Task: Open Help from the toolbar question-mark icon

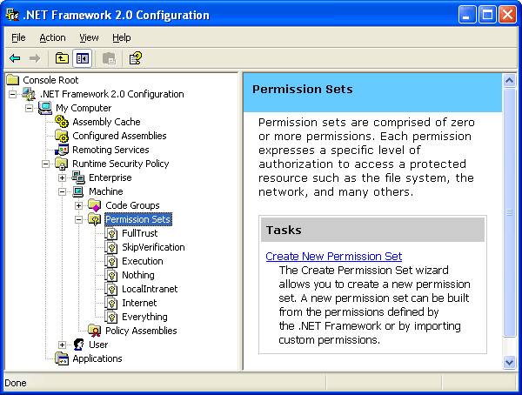Action: (x=135, y=58)
